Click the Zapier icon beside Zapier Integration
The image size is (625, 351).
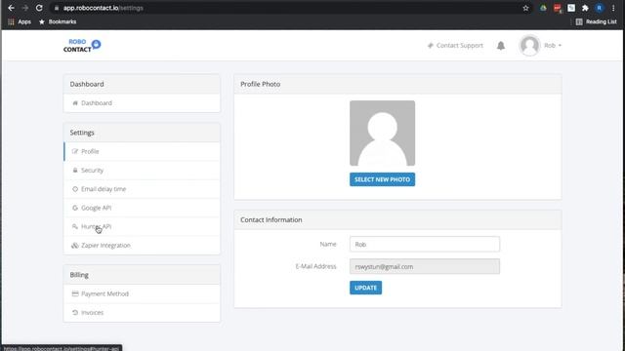(x=74, y=246)
